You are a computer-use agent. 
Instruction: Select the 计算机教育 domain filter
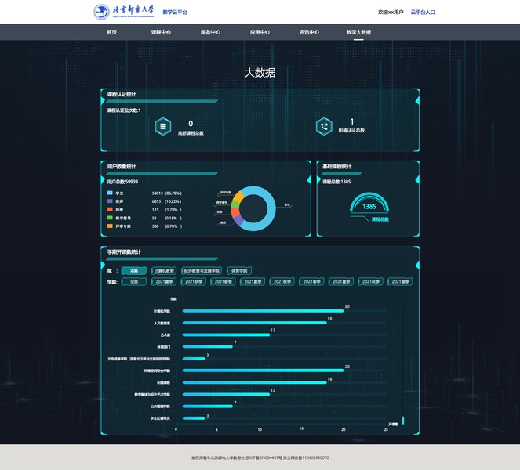(164, 271)
